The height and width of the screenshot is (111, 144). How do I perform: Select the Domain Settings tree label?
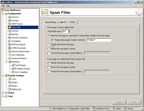(x=16, y=75)
